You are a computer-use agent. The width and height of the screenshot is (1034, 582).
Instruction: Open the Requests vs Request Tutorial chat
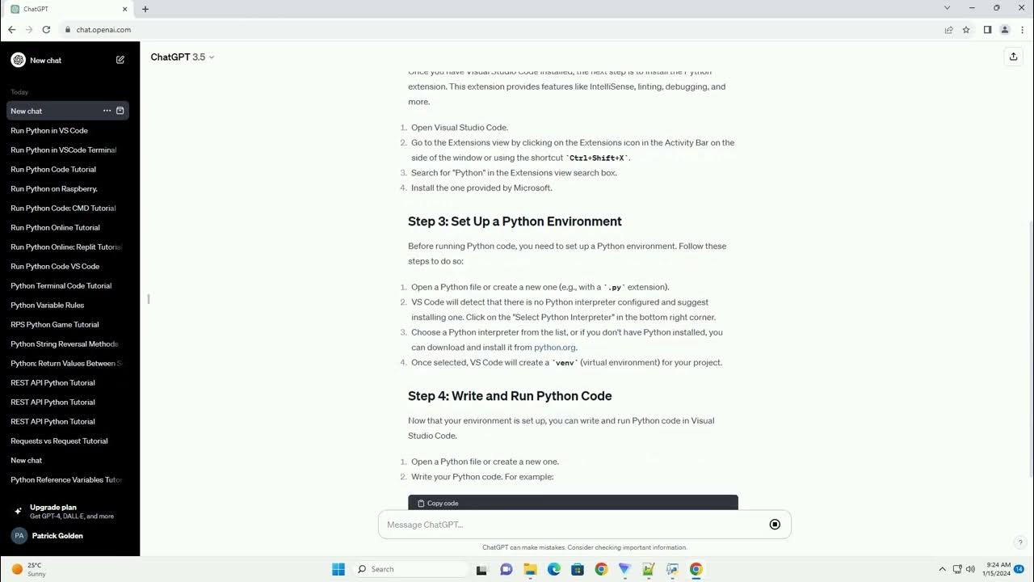tap(68, 441)
